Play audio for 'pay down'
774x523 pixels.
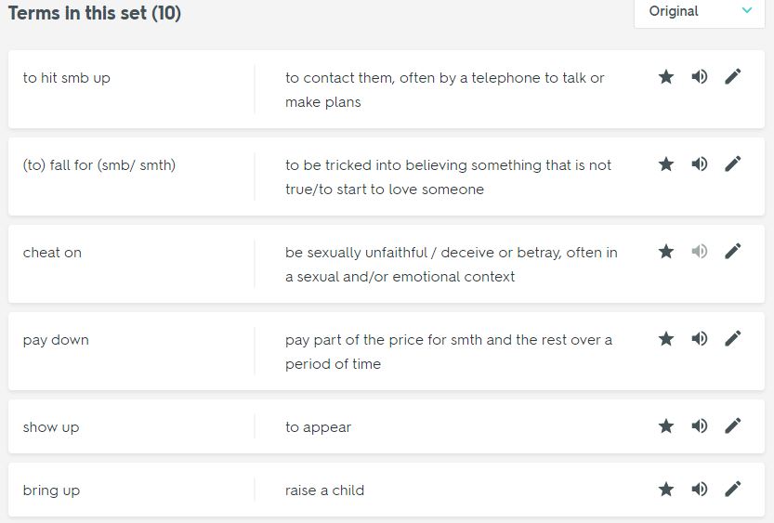coord(700,338)
